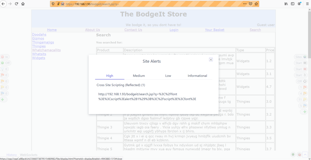This screenshot has height=160, width=311.
Task: Switch to the Informational alerts tab
Action: click(197, 76)
